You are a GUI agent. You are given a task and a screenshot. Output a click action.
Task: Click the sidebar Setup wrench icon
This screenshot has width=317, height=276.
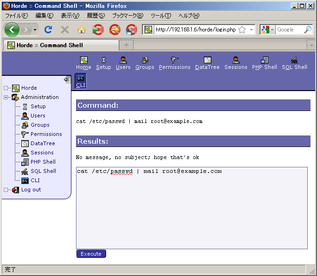(x=25, y=107)
